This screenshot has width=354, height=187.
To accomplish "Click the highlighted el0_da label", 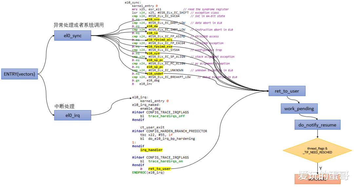I will click(x=152, y=26).
